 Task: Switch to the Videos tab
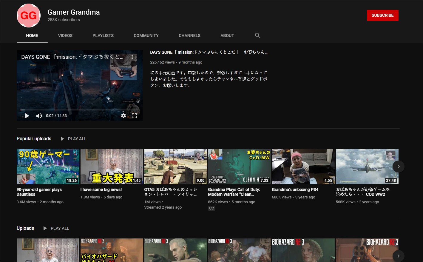tap(65, 36)
